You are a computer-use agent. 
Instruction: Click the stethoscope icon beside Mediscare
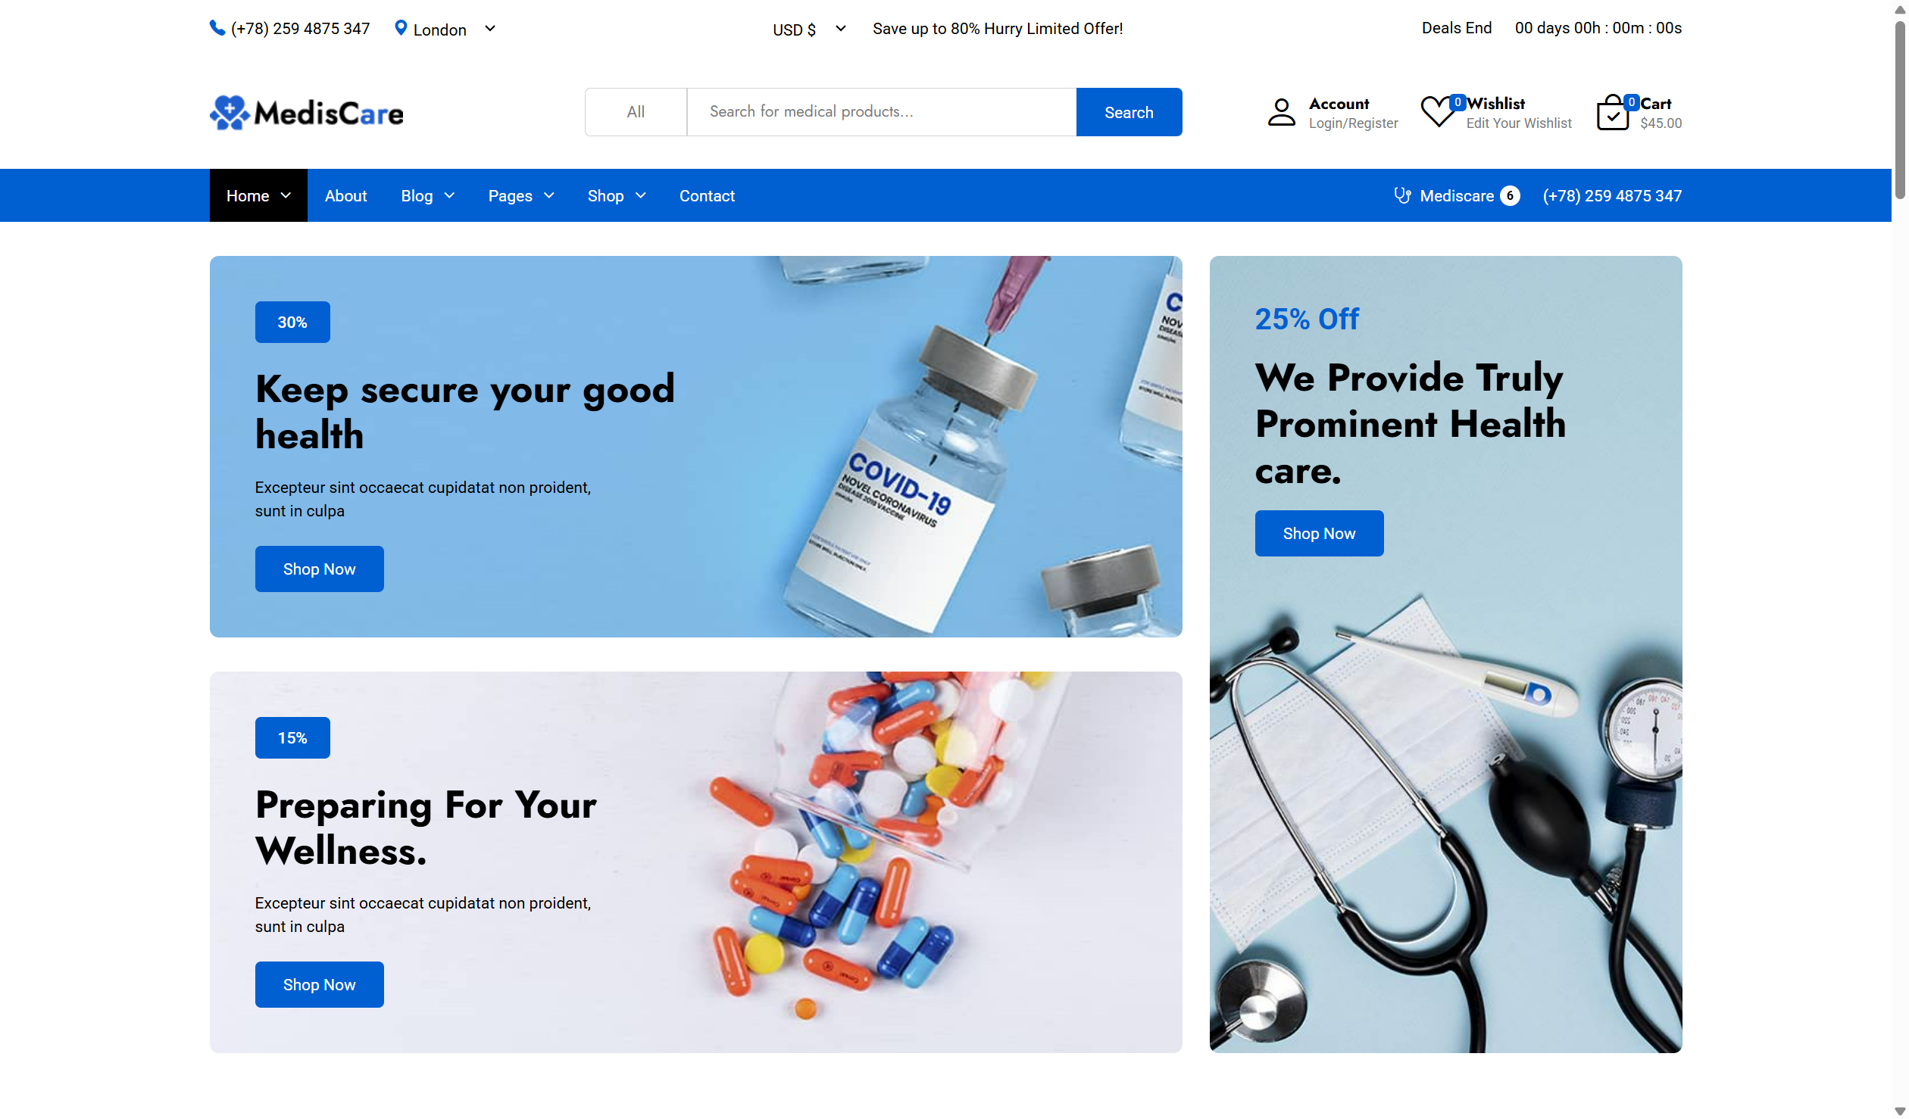tap(1402, 195)
